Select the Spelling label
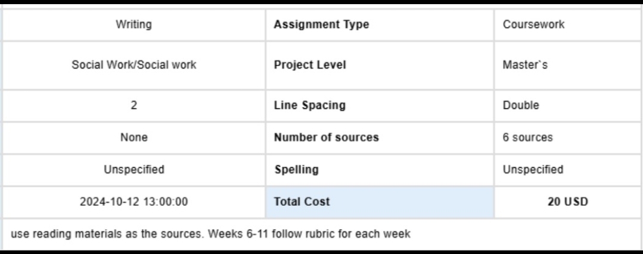The height and width of the screenshot is (254, 643). (x=297, y=170)
